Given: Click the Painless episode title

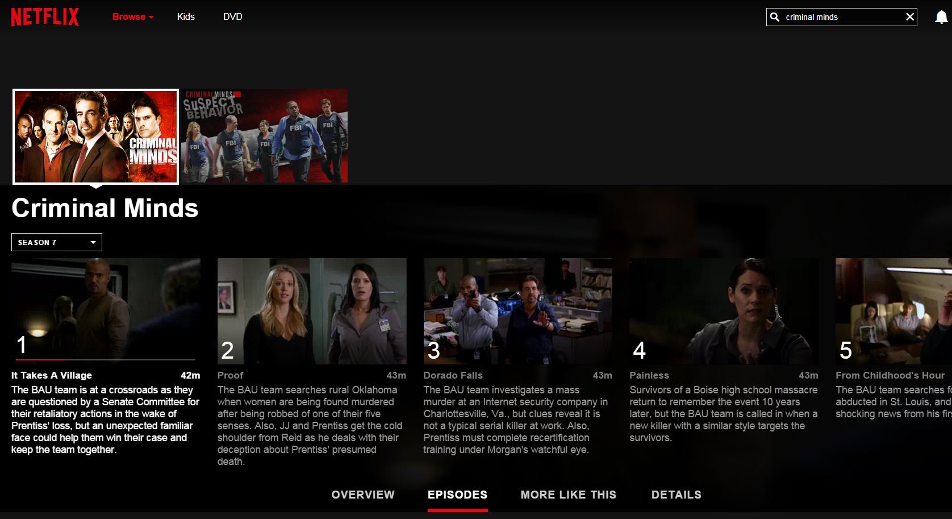Looking at the screenshot, I should coord(649,375).
